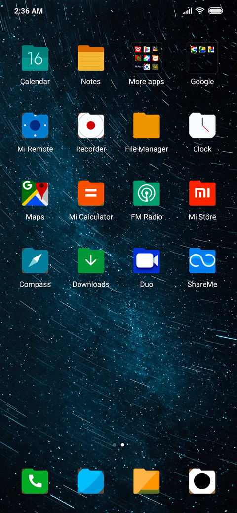The image size is (237, 513).
Task: Tap the 2:36 AM clock in status bar
Action: (x=29, y=11)
